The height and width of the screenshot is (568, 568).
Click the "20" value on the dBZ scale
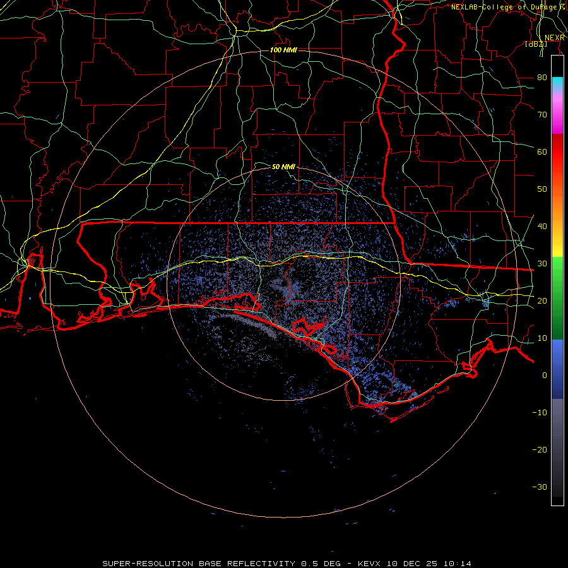tap(542, 300)
